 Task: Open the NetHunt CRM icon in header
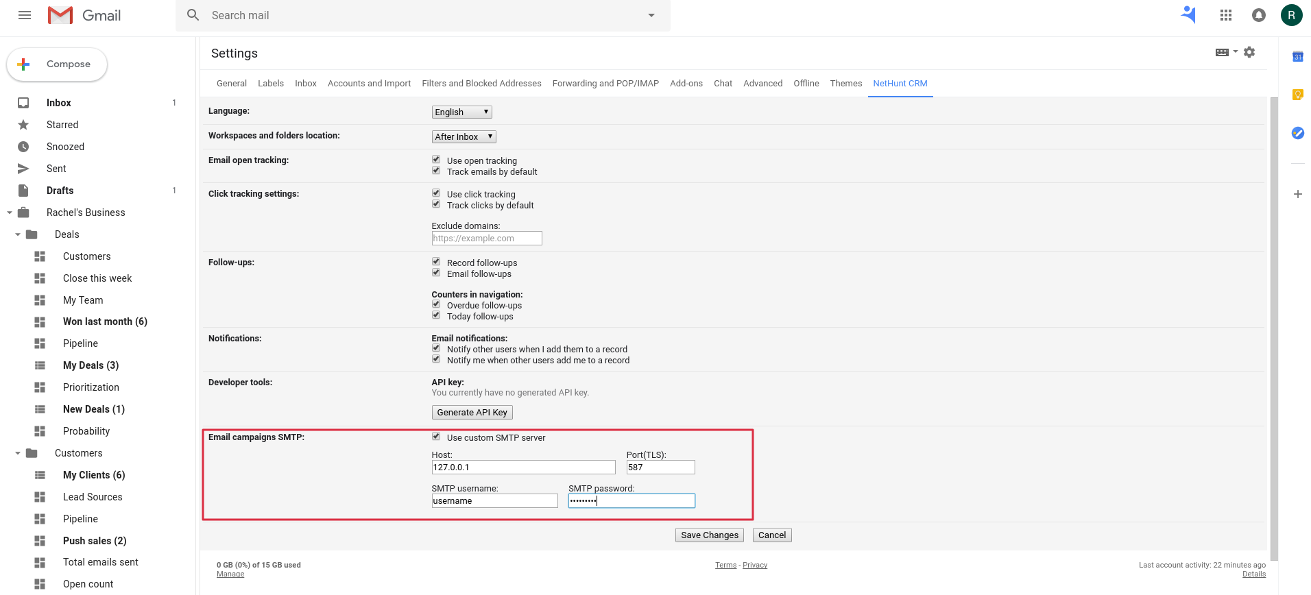point(1189,15)
